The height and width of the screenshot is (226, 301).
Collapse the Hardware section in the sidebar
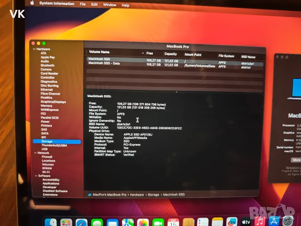[34, 49]
